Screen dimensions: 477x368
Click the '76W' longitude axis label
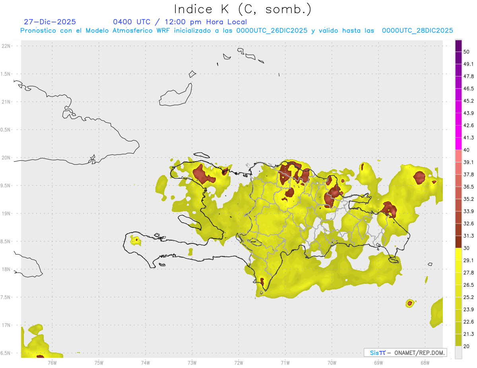click(x=52, y=363)
